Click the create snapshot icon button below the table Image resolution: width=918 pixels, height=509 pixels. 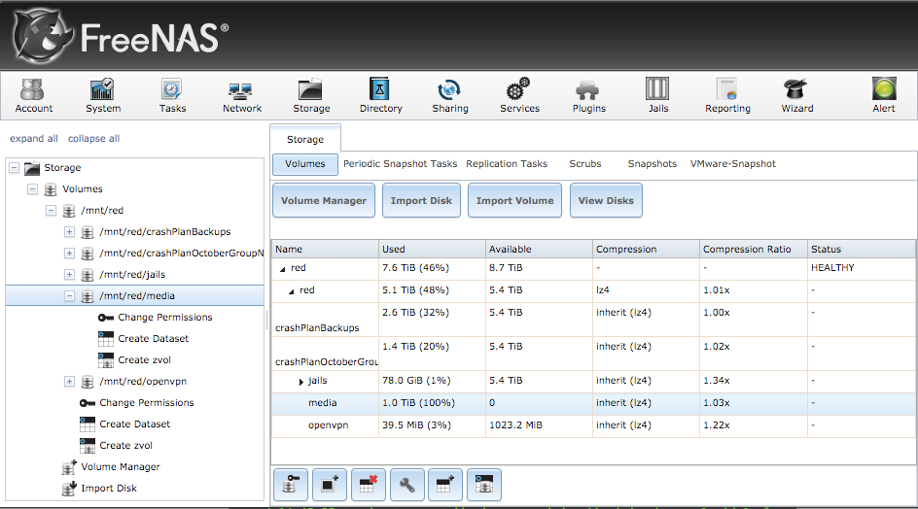[330, 485]
